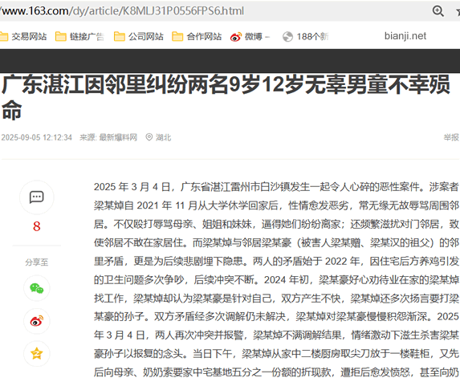This screenshot has width=460, height=378.
Task: Click the article headline 广东湛江因邻里纠纷
Action: point(226,97)
